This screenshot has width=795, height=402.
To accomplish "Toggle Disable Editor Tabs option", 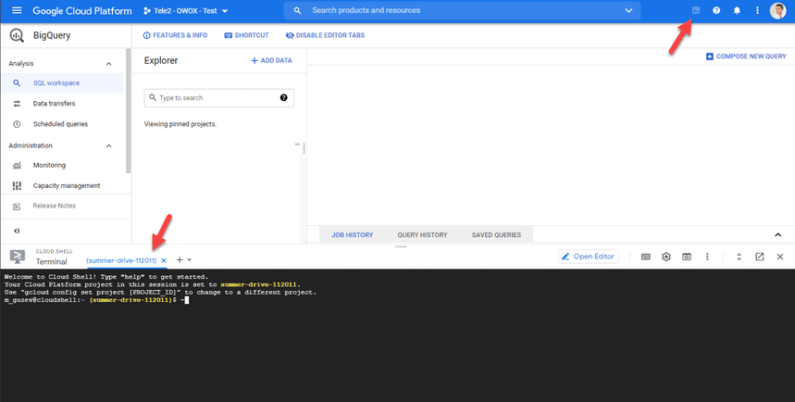I will (x=325, y=35).
